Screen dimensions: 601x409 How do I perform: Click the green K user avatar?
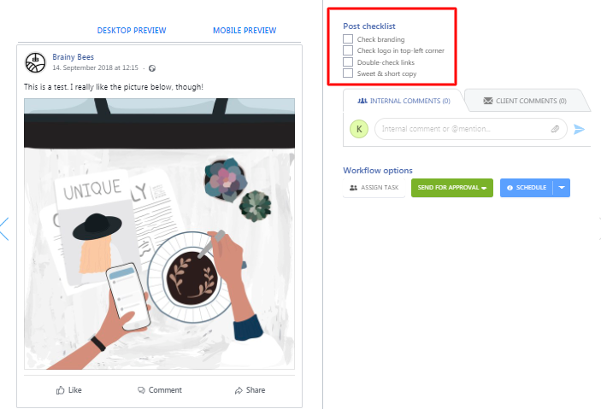point(359,129)
